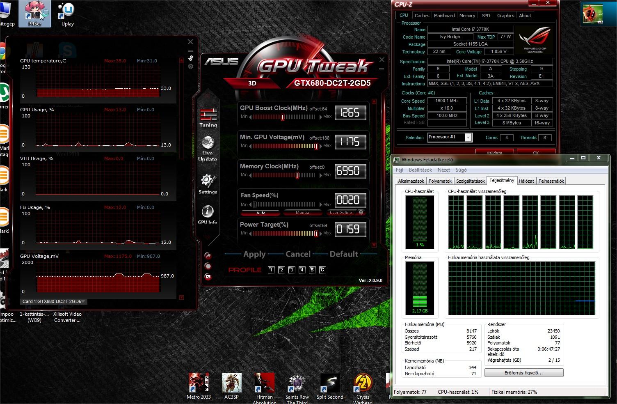Image resolution: width=617 pixels, height=404 pixels.
Task: Click the red arrow icon in GPU Tweak corner
Action: (208, 255)
